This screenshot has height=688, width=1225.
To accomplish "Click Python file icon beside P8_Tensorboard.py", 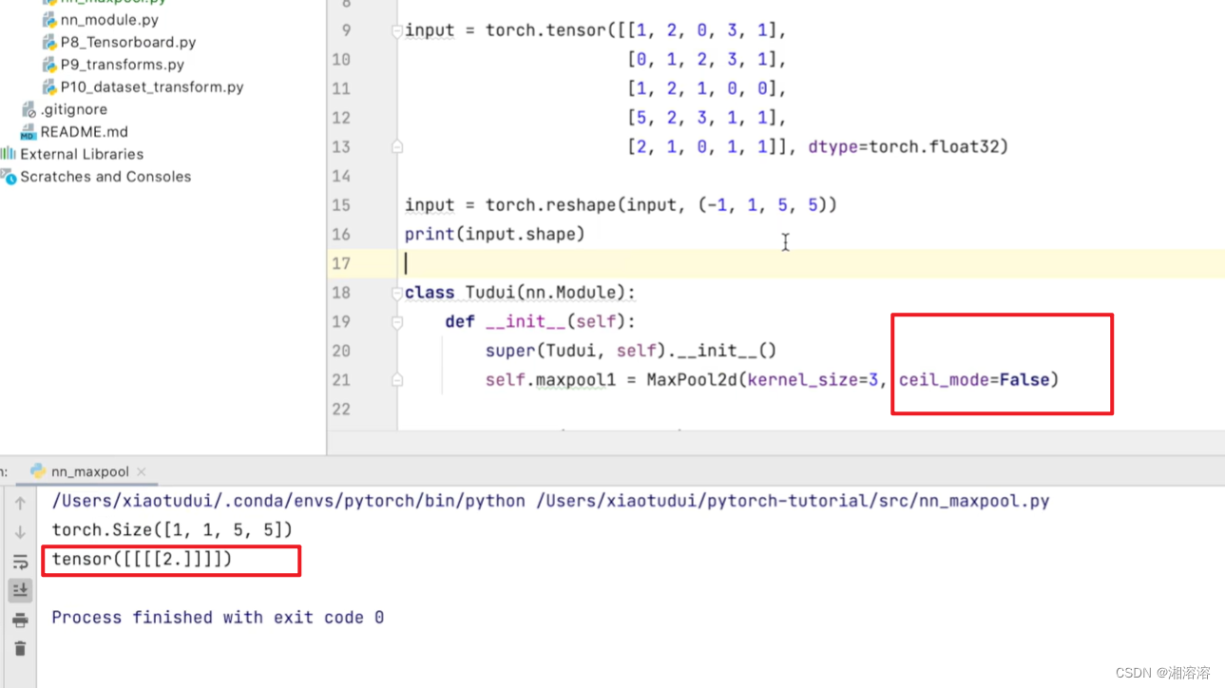I will point(48,42).
